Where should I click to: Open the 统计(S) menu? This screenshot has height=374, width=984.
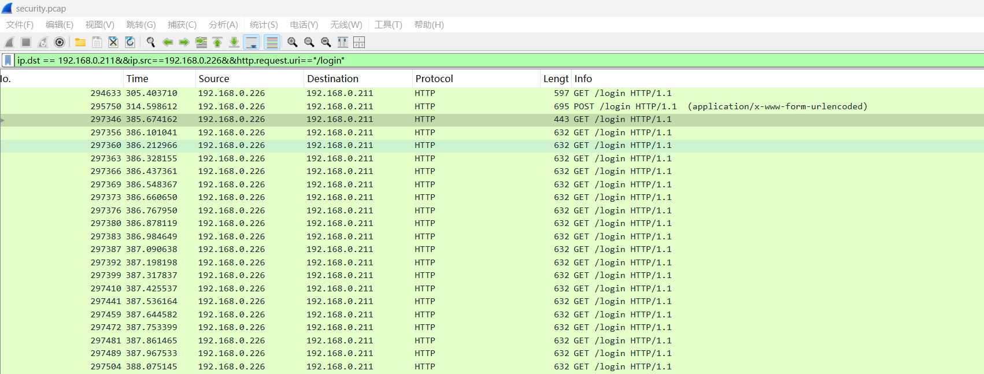coord(264,25)
